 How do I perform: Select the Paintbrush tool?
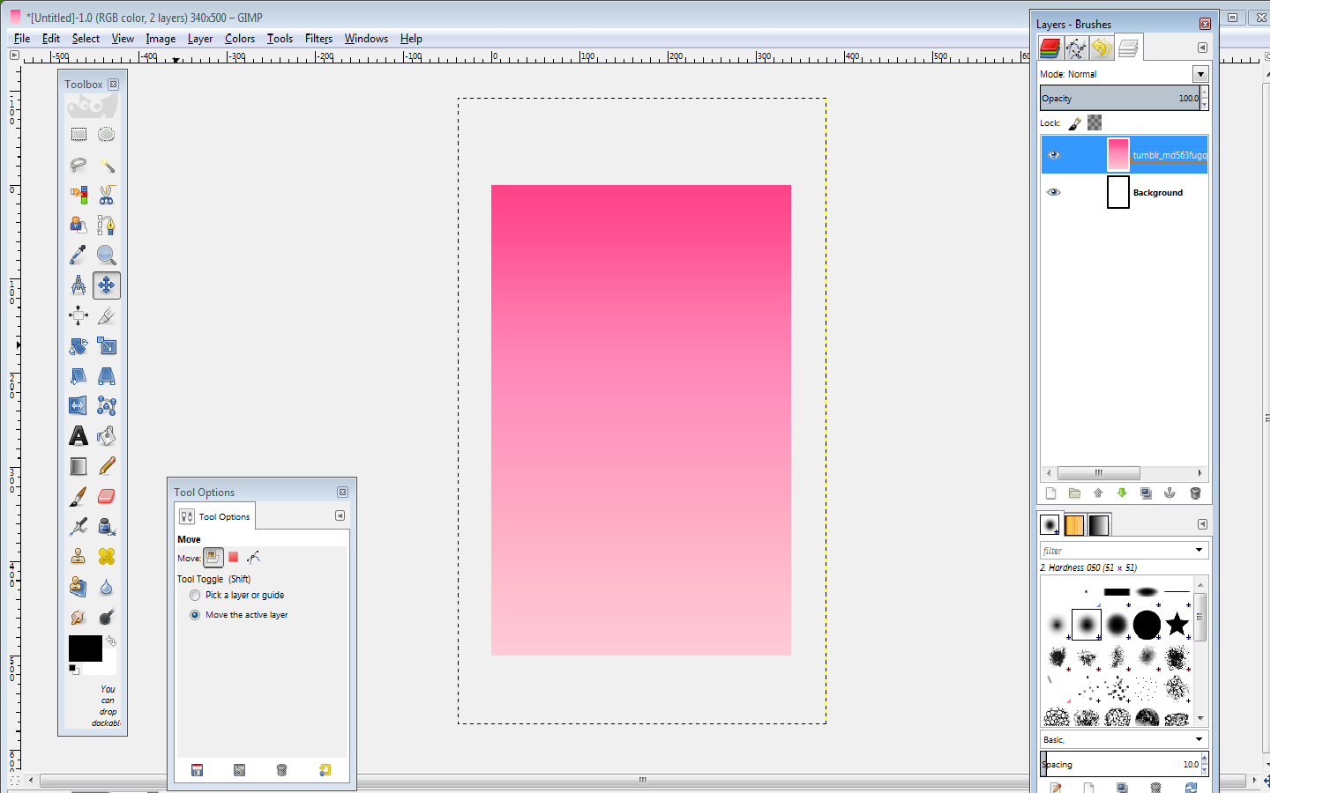coord(78,496)
